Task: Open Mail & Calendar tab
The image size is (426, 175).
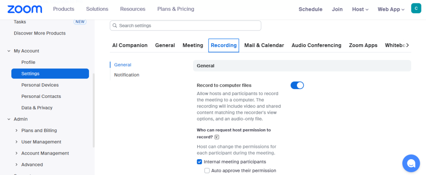Action: tap(264, 45)
